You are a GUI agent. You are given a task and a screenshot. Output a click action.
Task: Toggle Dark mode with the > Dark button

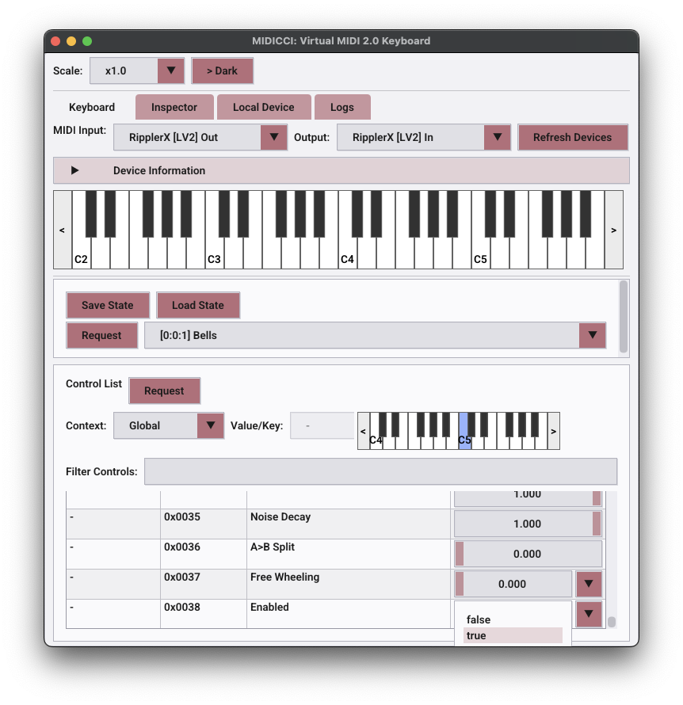(223, 70)
